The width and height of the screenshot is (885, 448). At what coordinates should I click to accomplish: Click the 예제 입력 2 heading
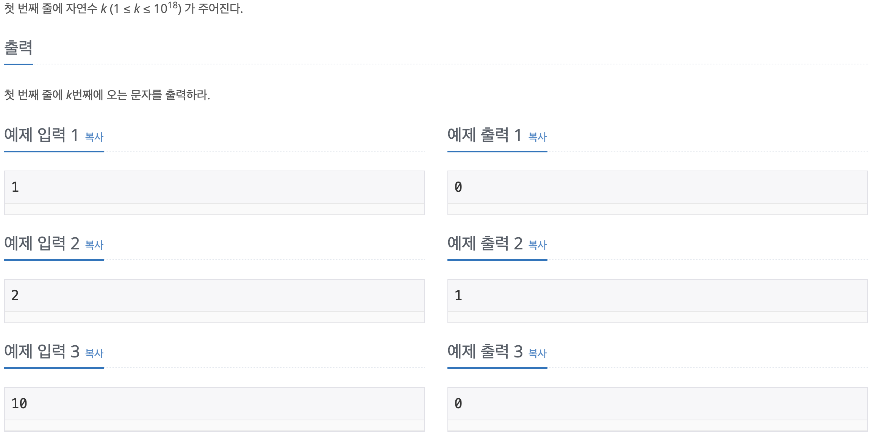coord(42,243)
